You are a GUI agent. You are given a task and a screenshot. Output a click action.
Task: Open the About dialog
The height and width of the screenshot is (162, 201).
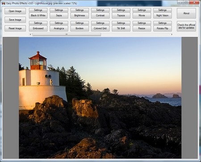[x=186, y=13]
